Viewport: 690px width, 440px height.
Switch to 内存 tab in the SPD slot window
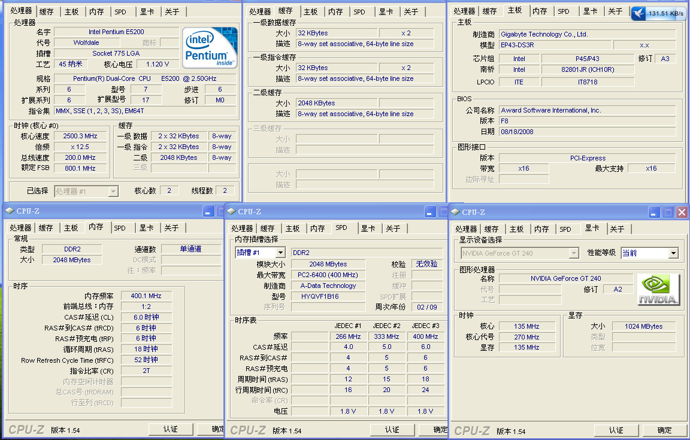tap(317, 228)
